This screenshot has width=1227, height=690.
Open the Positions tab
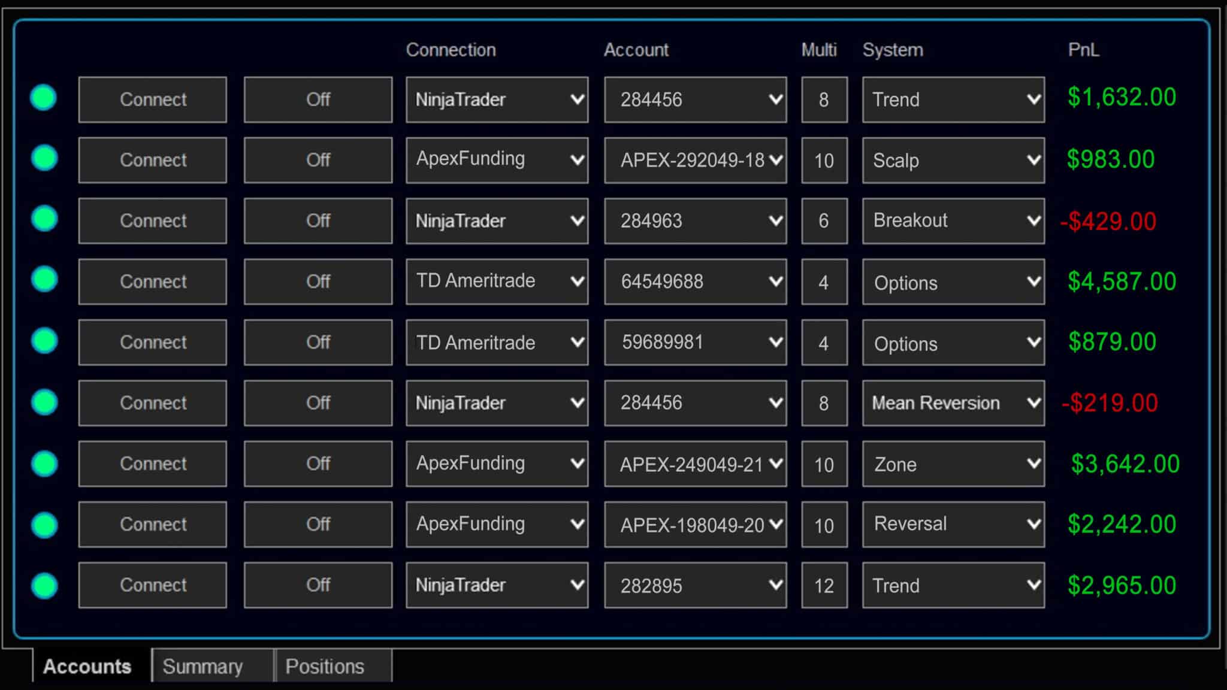(x=325, y=665)
